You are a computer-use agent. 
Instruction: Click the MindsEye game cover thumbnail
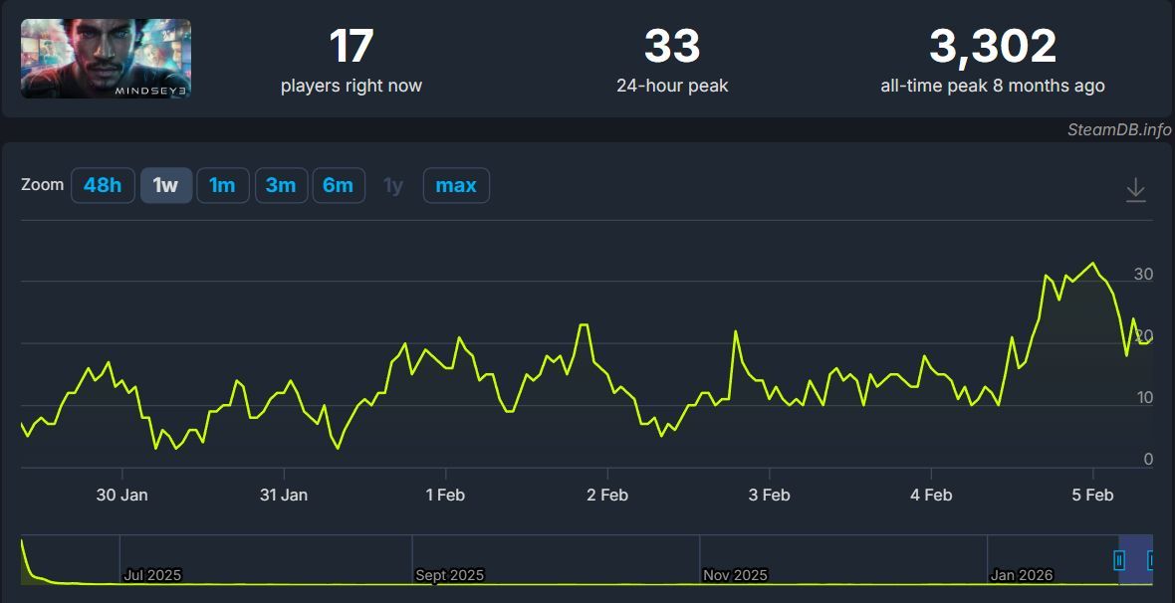[x=106, y=59]
